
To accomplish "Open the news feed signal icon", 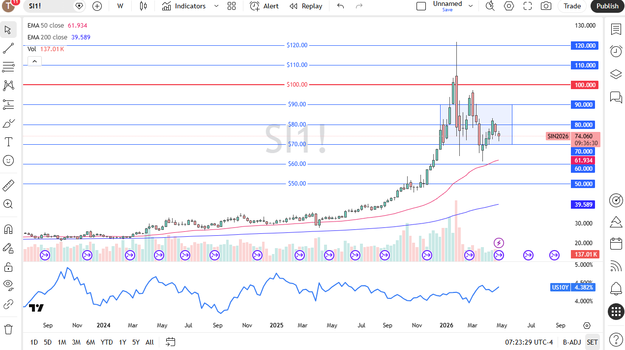I will 616,266.
